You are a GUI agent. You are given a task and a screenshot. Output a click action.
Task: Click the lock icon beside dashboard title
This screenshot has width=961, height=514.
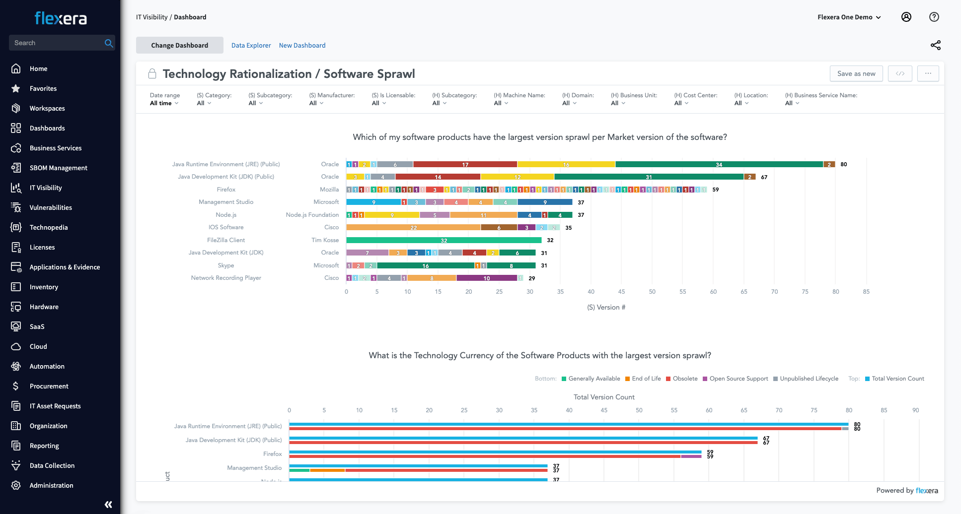152,74
